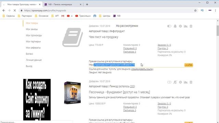The width and height of the screenshot is (219, 123).
Task: Stop page loading with X button
Action: [15, 11]
